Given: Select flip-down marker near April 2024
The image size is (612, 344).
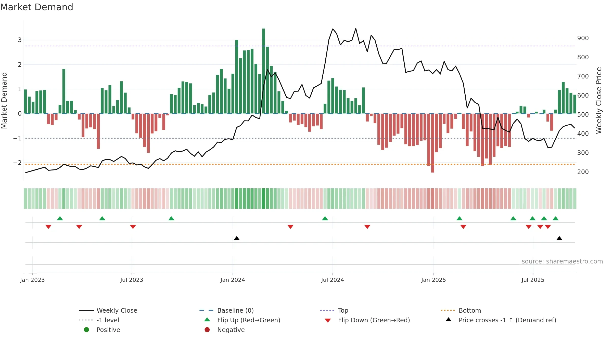Looking at the screenshot, I should (290, 227).
